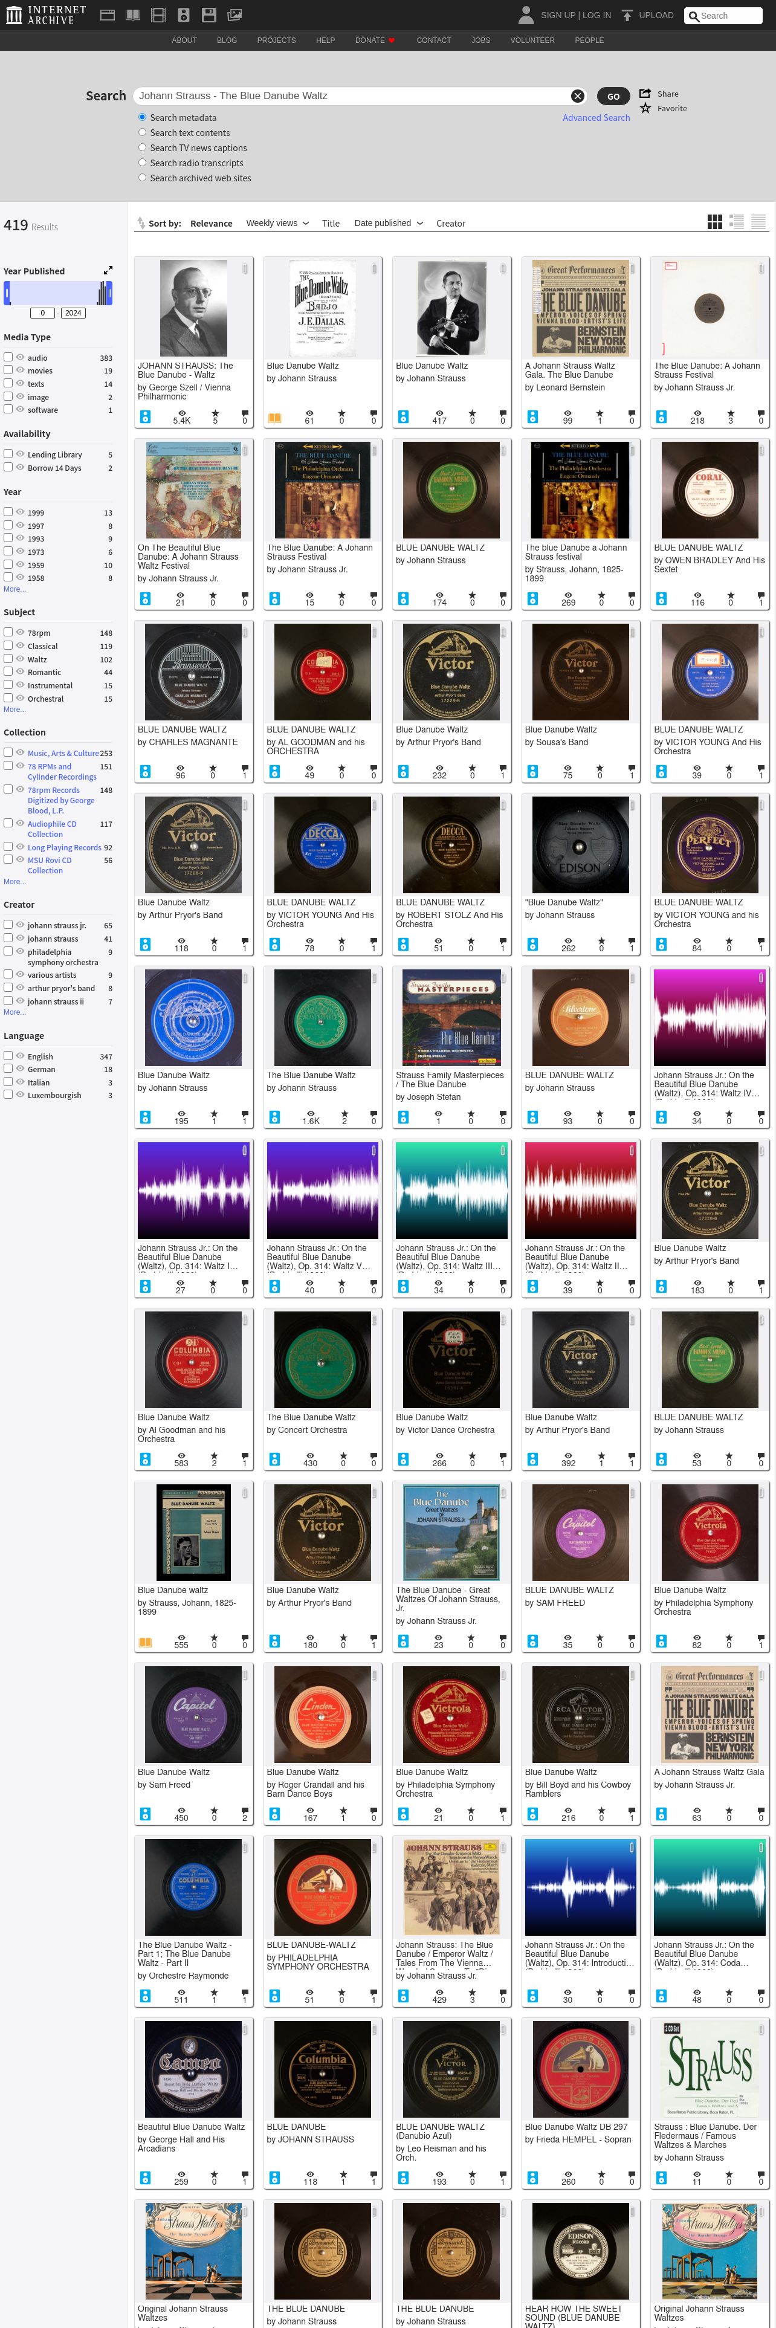Screen dimensions: 776x2328
Task: Check the 1999 year filter box
Action: pos(8,511)
